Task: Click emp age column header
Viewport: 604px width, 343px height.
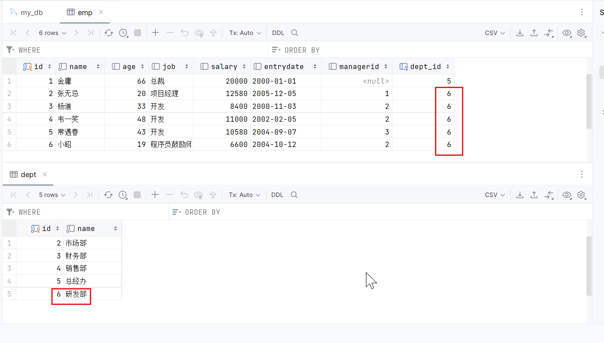Action: point(127,66)
